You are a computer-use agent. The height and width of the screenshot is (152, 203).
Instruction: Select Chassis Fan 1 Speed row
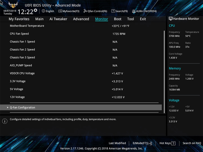click(81, 42)
